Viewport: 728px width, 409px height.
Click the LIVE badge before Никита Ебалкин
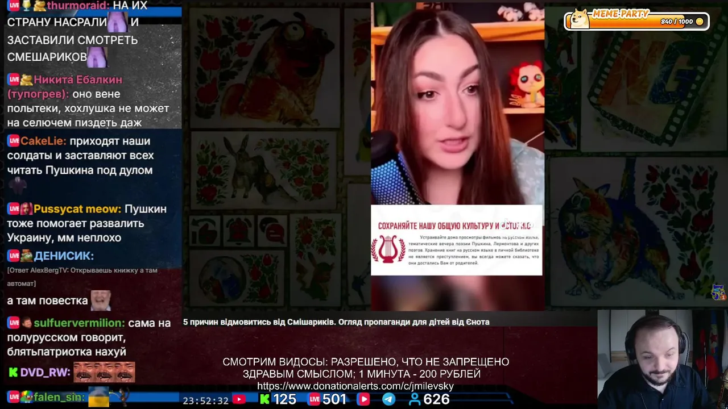(14, 80)
